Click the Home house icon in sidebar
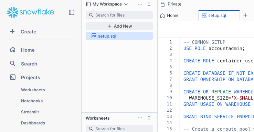254x132 pixels. [x=13, y=50]
